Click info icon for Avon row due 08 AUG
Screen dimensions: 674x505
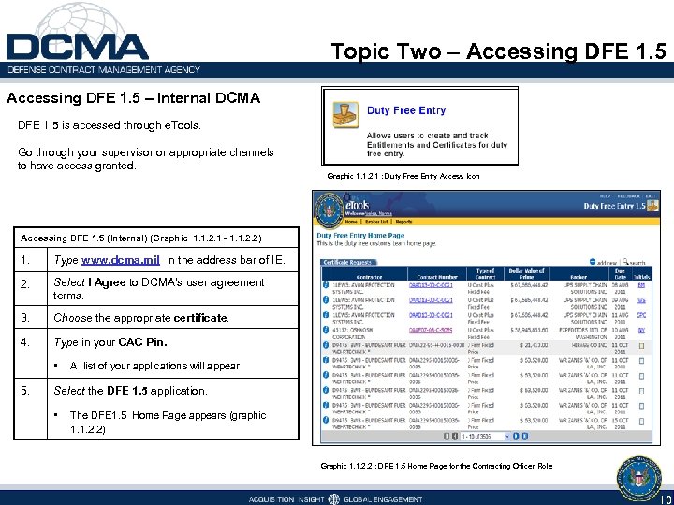click(x=326, y=284)
